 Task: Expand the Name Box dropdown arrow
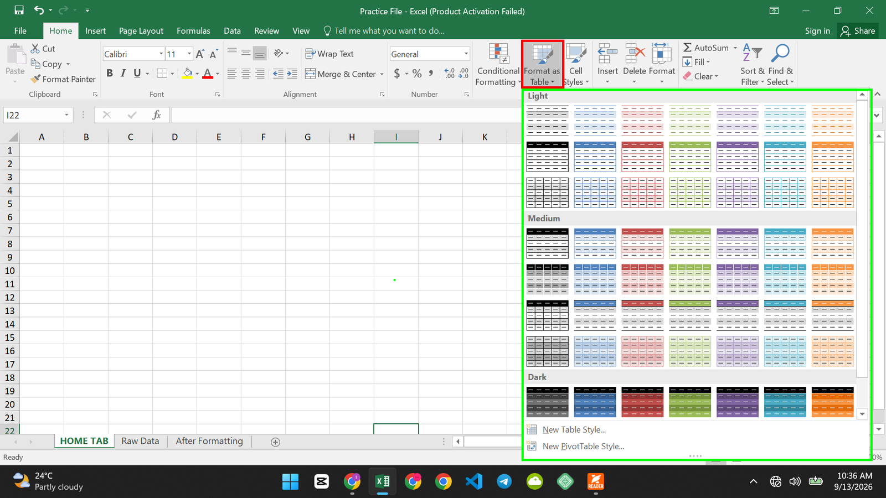coord(66,115)
